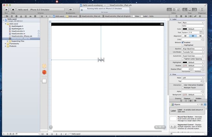Open the Text type Plain dropdown
The image size is (212, 137).
pos(193,23)
